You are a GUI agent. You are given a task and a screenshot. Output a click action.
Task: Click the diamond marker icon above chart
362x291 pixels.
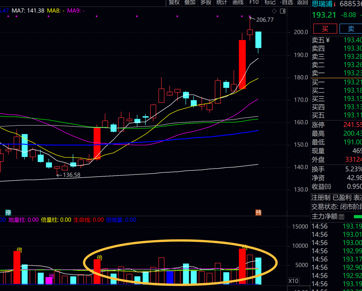point(274,11)
